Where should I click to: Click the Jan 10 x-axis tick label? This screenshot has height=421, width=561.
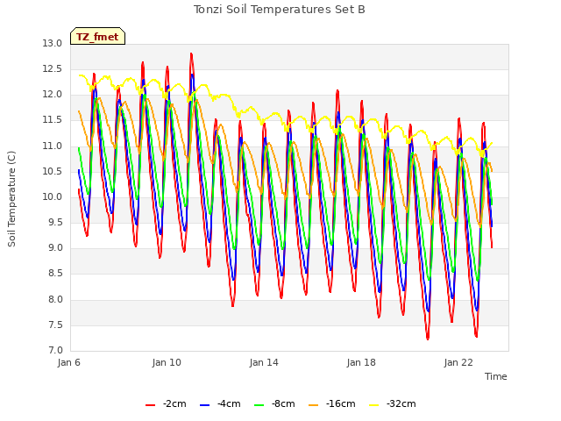click(x=167, y=362)
